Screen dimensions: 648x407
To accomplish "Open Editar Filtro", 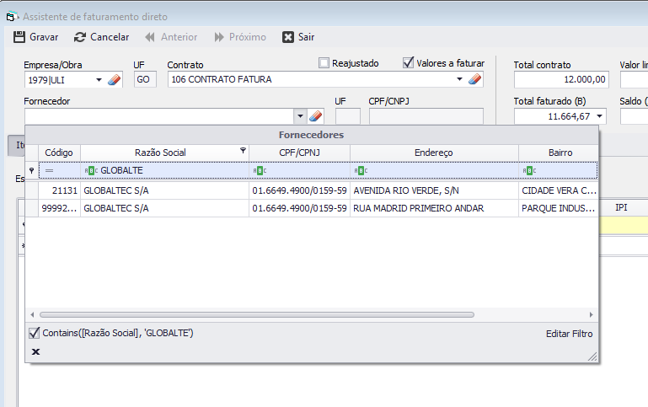I will click(569, 334).
